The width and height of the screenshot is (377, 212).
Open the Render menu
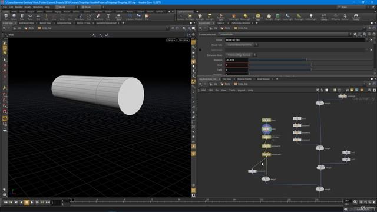(18, 7)
